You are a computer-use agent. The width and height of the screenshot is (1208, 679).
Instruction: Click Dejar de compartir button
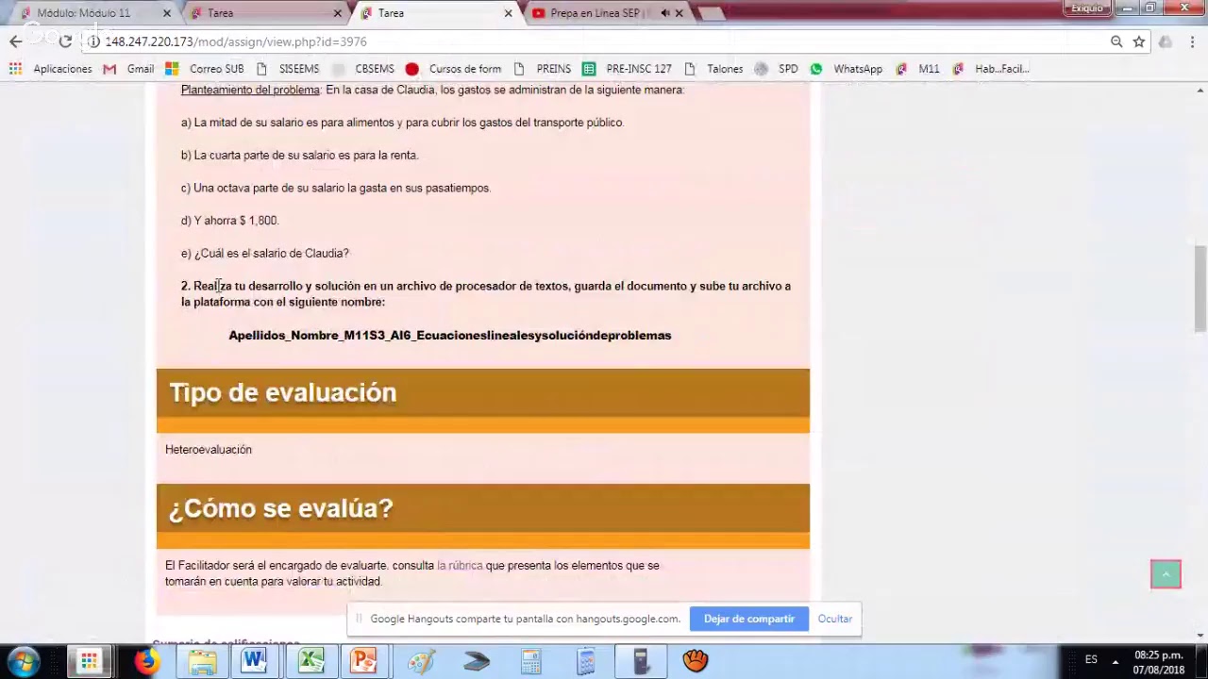point(749,619)
